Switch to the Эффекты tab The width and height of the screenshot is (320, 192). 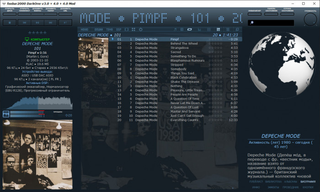coord(273,187)
